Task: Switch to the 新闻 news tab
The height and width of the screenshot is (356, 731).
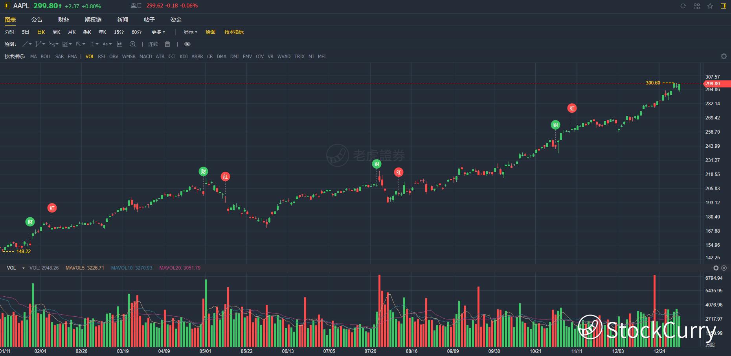Action: coord(123,20)
